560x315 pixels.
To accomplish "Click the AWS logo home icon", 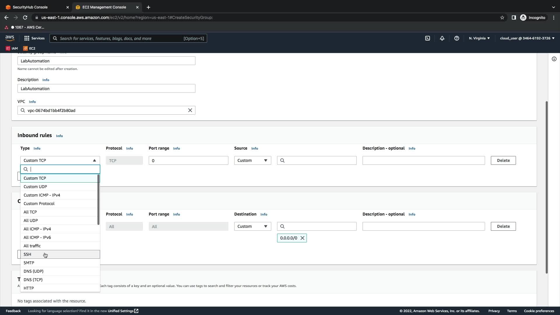I will pos(10,38).
